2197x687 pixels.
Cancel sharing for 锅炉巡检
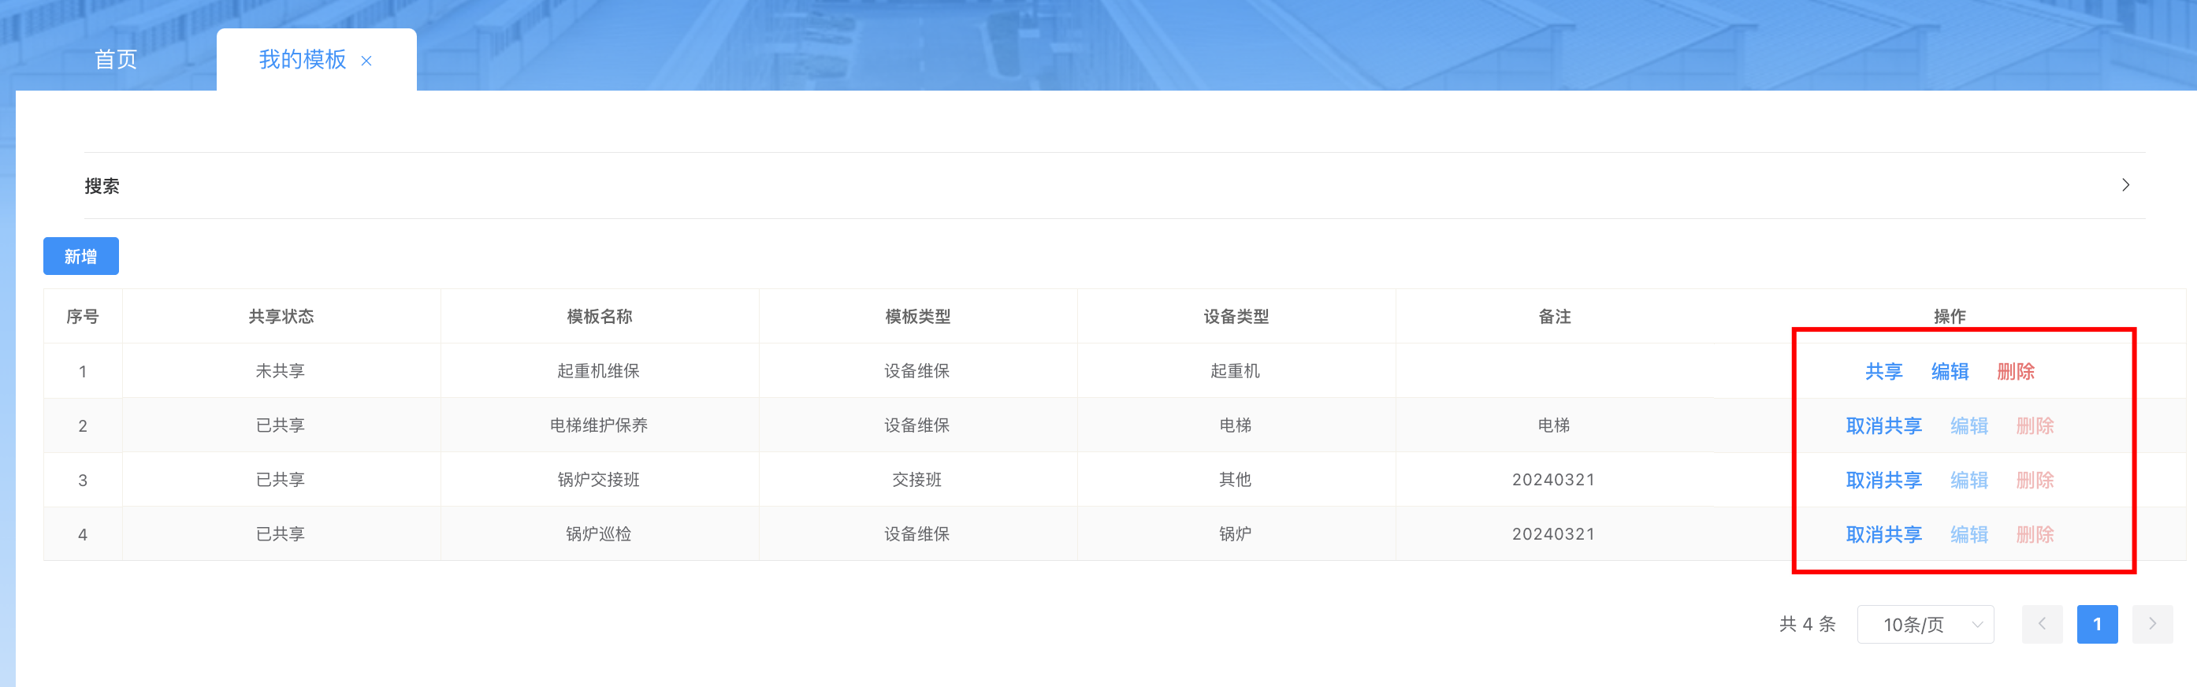[1883, 534]
